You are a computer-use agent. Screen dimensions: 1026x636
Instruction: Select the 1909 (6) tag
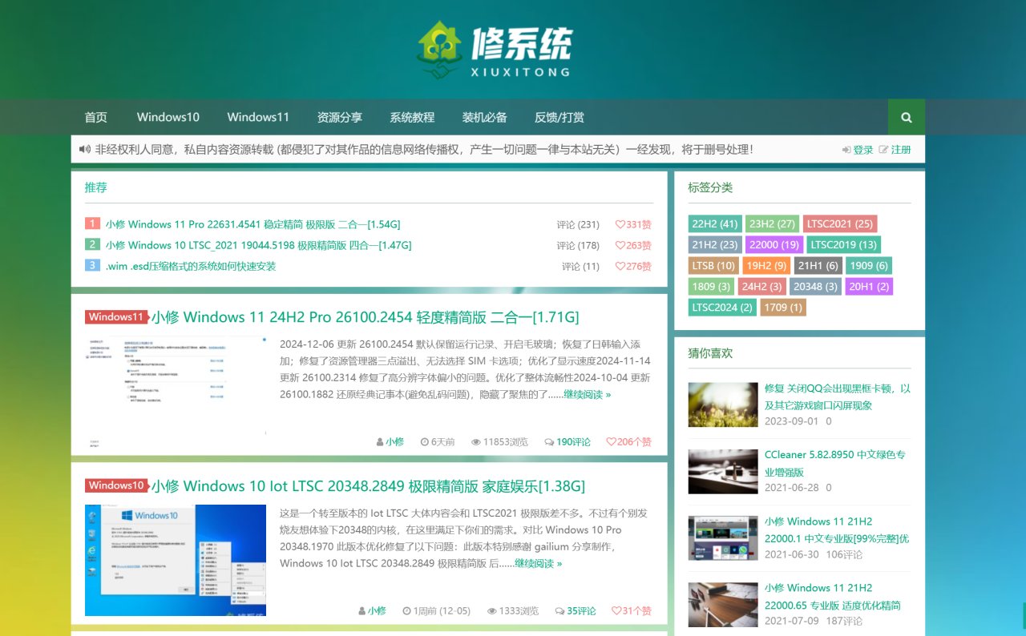click(x=869, y=265)
